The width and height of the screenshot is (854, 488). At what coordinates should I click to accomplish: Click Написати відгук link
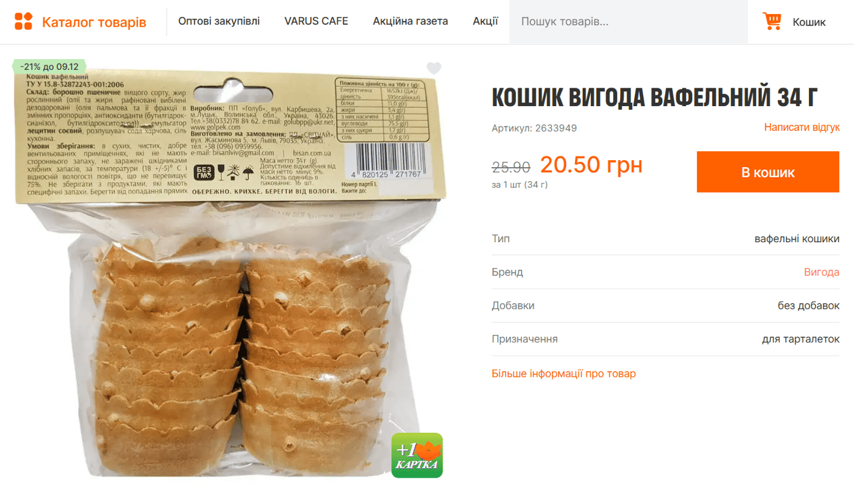tap(802, 128)
